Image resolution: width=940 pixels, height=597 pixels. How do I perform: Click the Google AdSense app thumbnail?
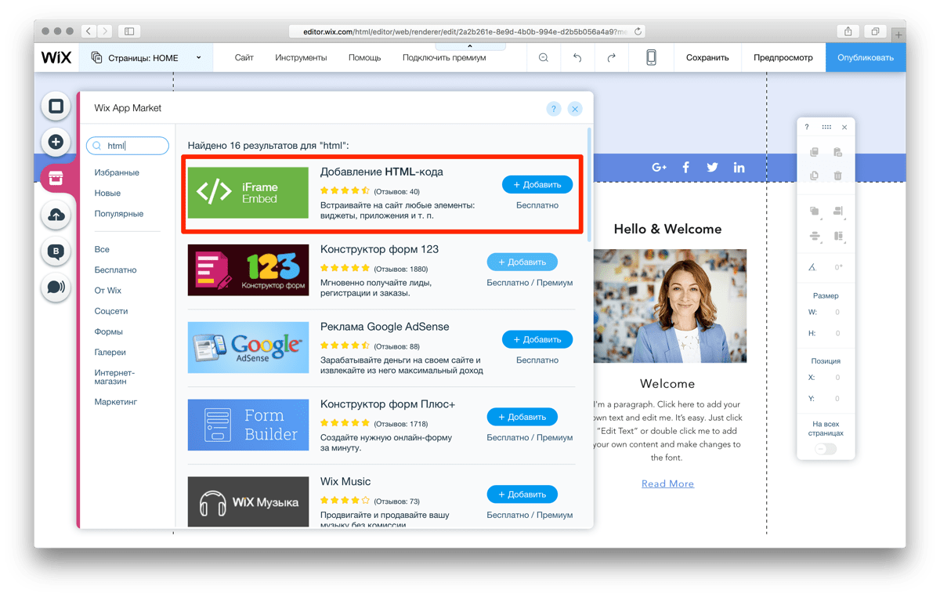pyautogui.click(x=248, y=347)
